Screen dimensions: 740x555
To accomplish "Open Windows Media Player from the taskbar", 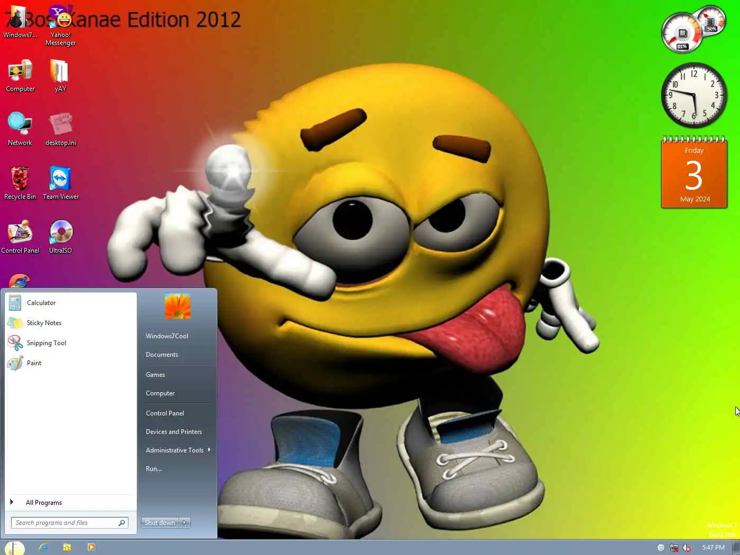I will pos(91,548).
